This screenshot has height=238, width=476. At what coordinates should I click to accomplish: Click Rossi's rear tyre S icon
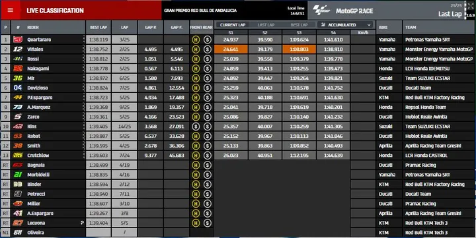[x=208, y=59]
